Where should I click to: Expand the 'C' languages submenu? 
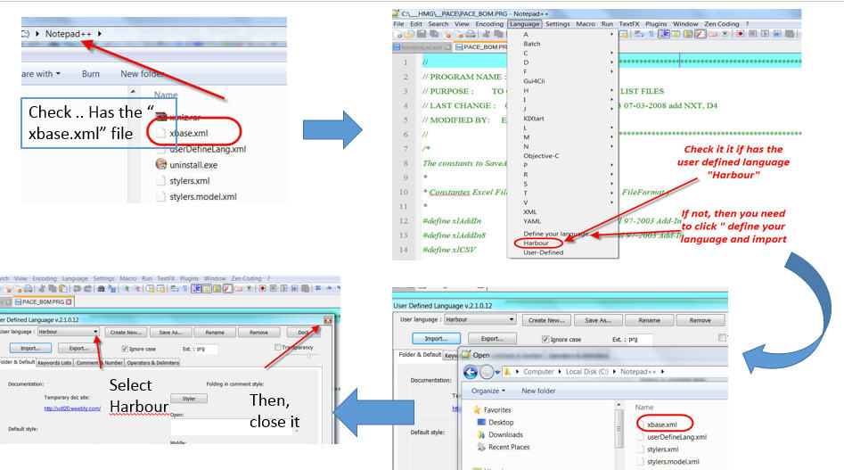[x=569, y=54]
